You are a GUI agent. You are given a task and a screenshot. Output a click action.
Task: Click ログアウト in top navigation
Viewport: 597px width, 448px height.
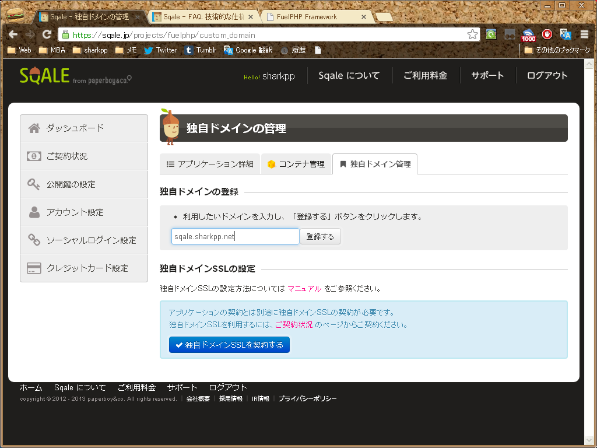click(547, 75)
